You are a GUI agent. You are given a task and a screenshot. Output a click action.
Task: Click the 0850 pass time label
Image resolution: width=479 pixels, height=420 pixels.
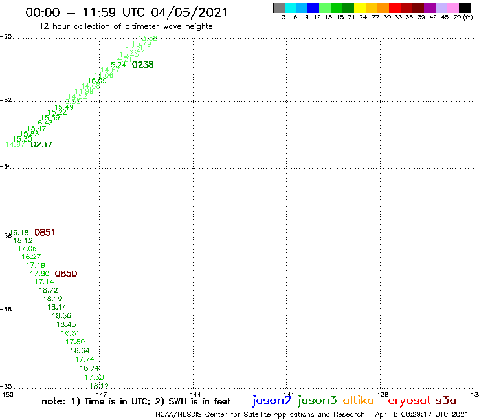tap(66, 273)
